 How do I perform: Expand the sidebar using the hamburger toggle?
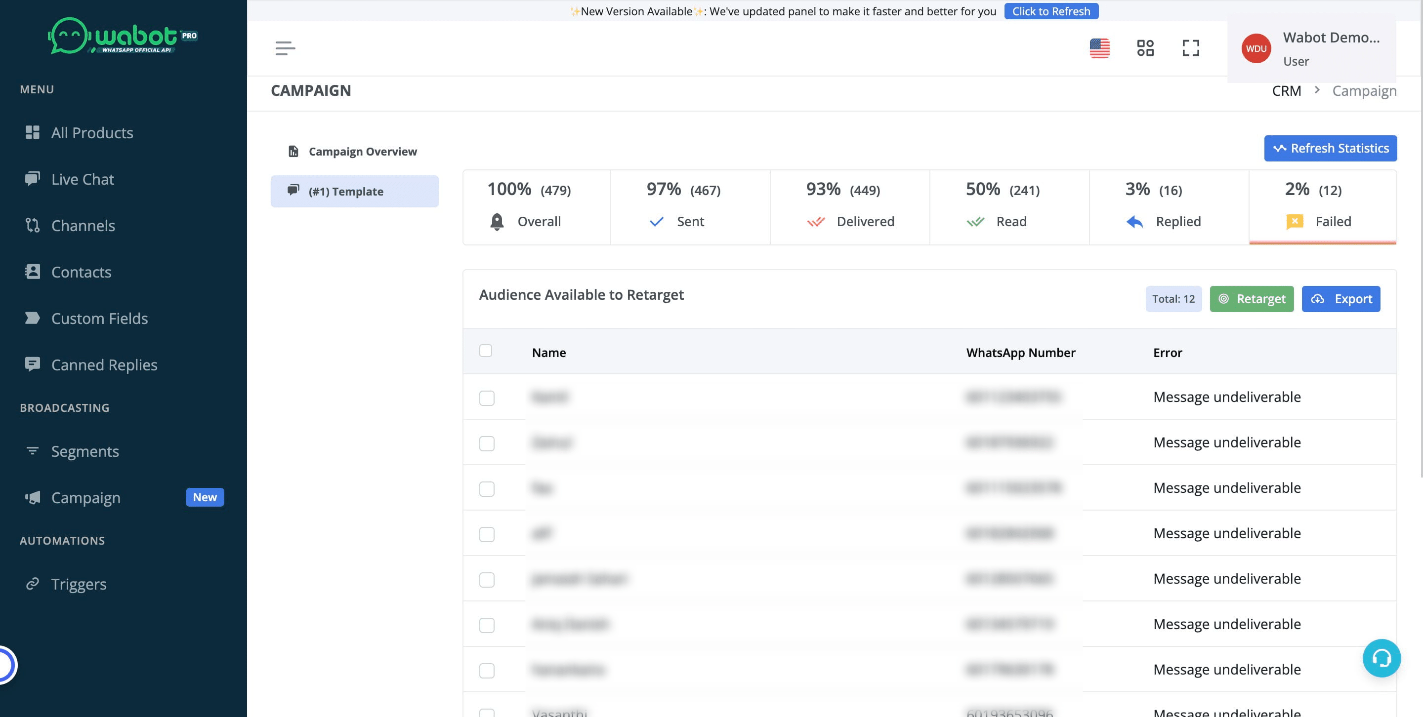285,48
